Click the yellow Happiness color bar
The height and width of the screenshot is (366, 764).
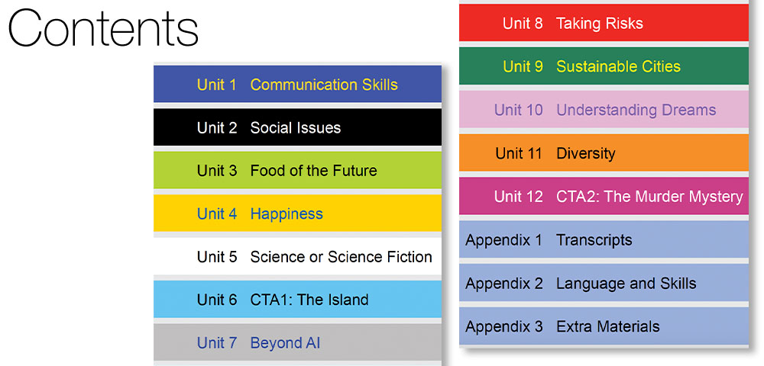tap(297, 213)
